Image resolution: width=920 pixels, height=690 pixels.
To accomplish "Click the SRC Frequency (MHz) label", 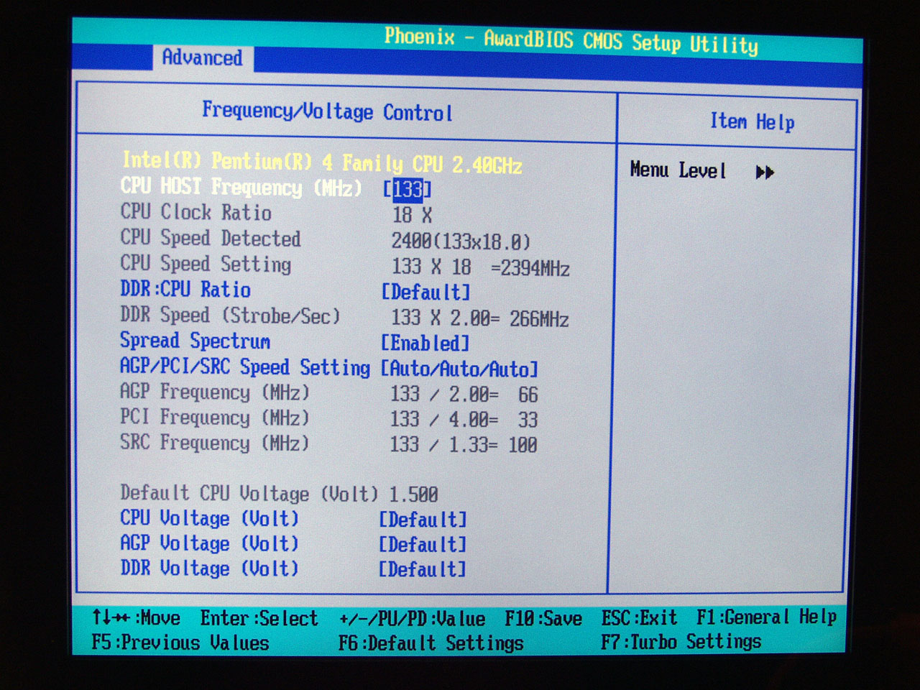I will (x=214, y=443).
